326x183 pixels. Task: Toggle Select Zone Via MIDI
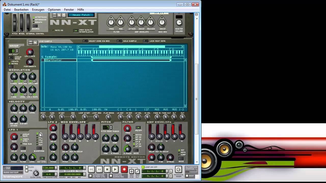tap(85, 41)
